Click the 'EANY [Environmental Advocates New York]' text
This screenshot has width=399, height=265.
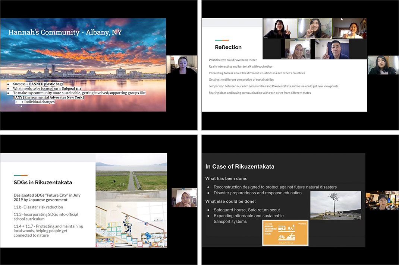point(48,97)
